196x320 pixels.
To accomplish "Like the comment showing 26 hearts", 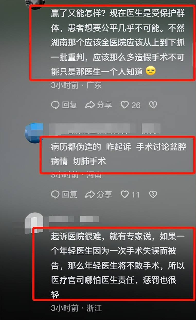I will (131, 105).
